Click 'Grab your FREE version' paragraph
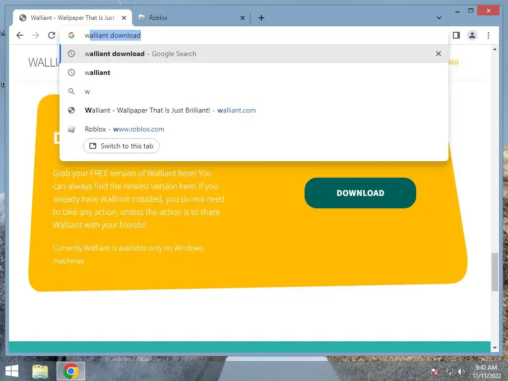This screenshot has width=508, height=381. pos(139,199)
